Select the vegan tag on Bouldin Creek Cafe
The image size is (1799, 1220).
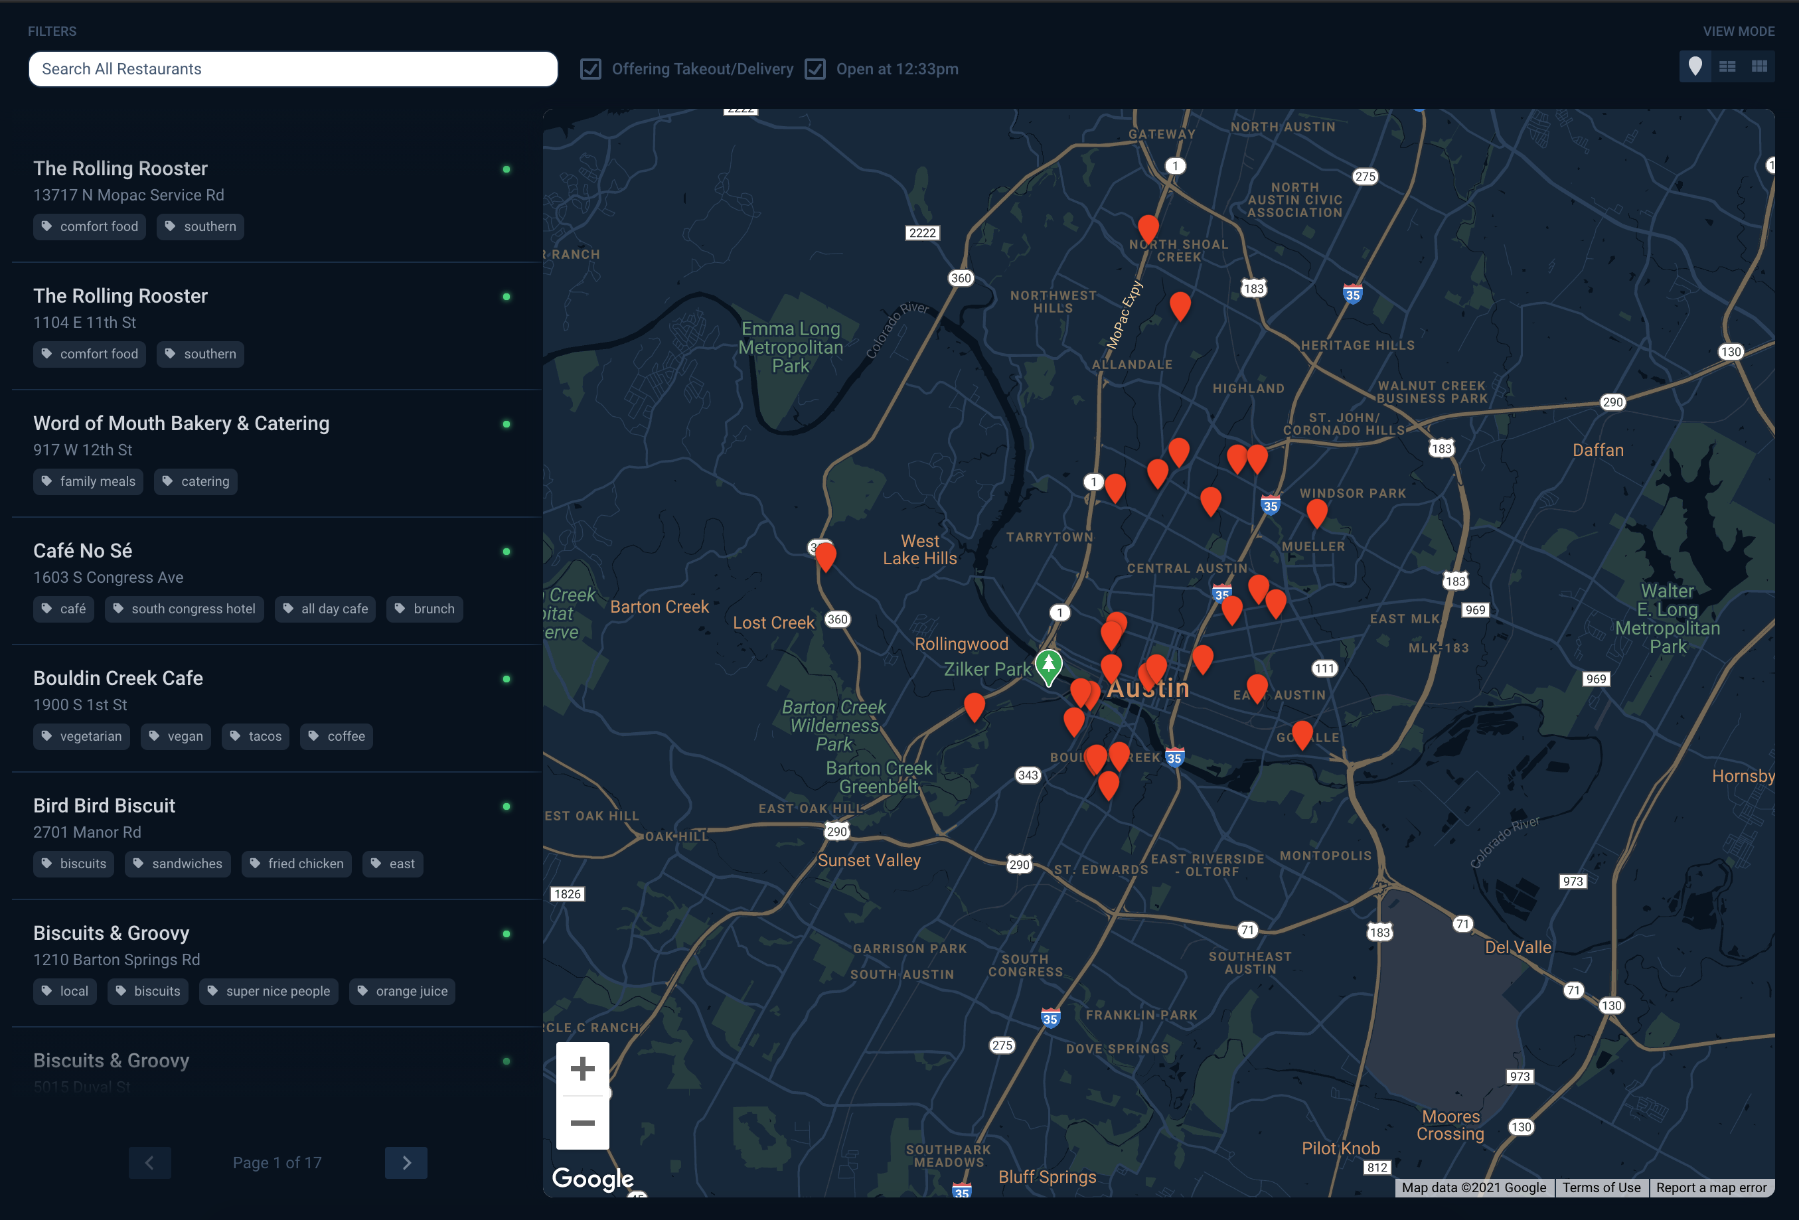point(176,736)
